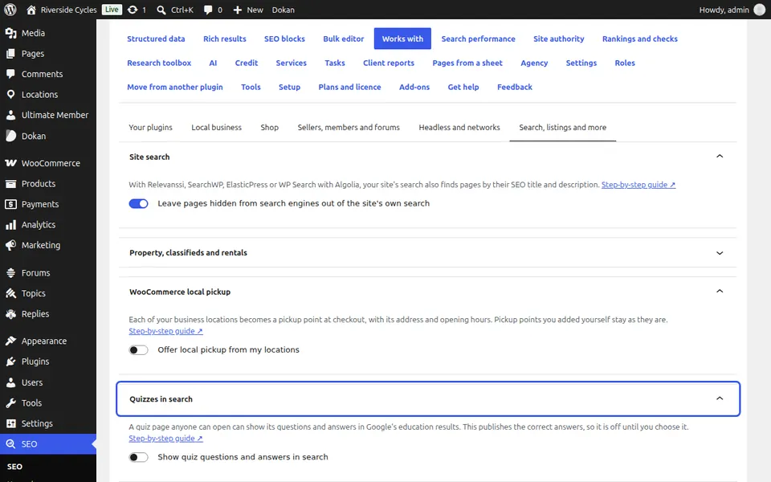Click the Locations pin icon
The width and height of the screenshot is (771, 482).
[10, 95]
